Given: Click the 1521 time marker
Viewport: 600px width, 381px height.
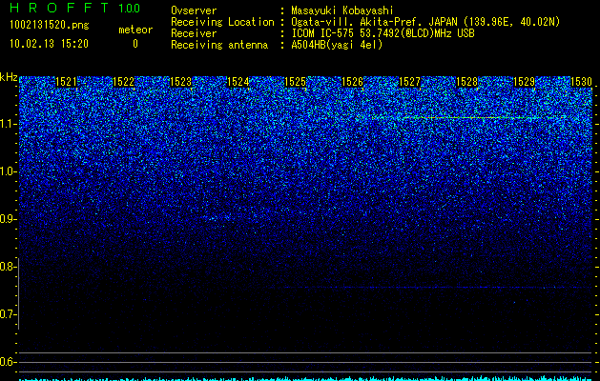Looking at the screenshot, I should [x=66, y=82].
